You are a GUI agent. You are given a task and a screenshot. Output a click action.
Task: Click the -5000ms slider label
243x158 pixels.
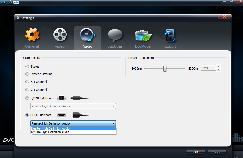[136, 69]
